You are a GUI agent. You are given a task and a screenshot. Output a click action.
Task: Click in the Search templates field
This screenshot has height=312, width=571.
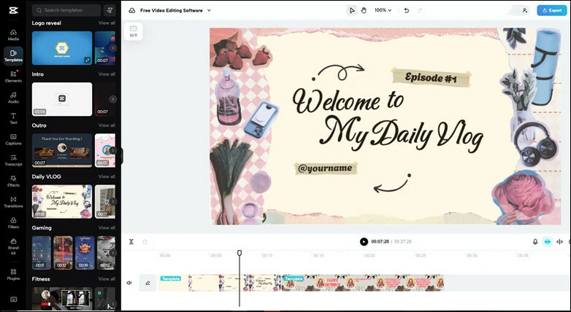click(x=66, y=10)
